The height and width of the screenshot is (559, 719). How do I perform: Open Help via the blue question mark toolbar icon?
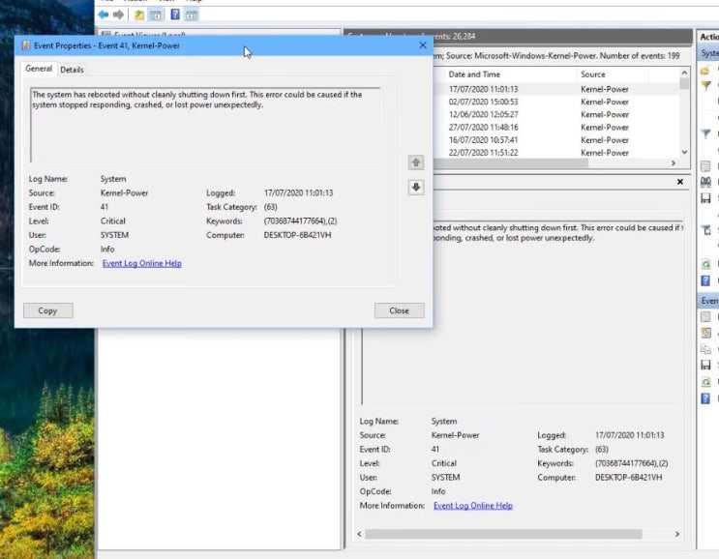click(175, 15)
